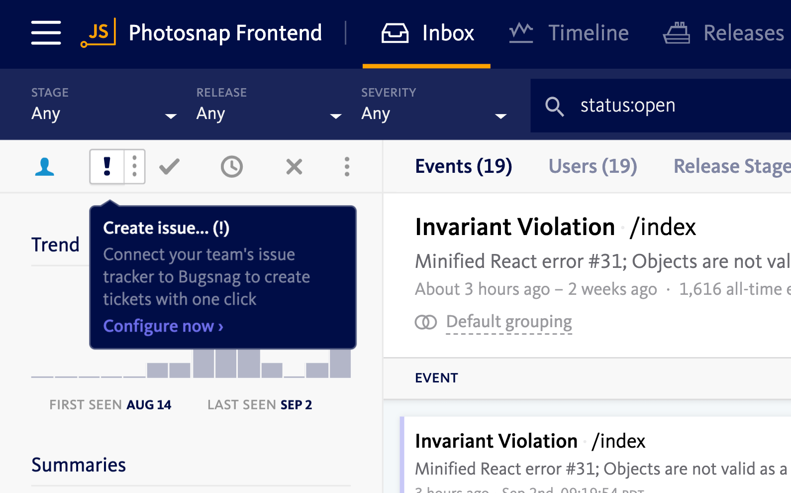Click the Summaries section heading

[x=79, y=465]
